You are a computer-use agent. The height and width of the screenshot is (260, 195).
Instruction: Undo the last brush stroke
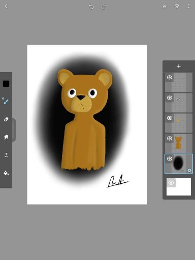tap(91, 7)
